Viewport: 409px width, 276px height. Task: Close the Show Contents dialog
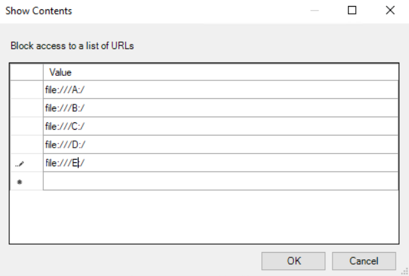coord(390,11)
